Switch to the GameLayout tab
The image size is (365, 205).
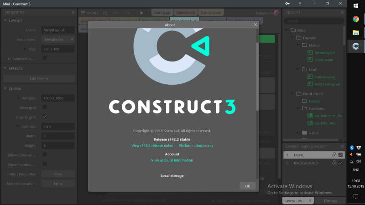coord(211,13)
